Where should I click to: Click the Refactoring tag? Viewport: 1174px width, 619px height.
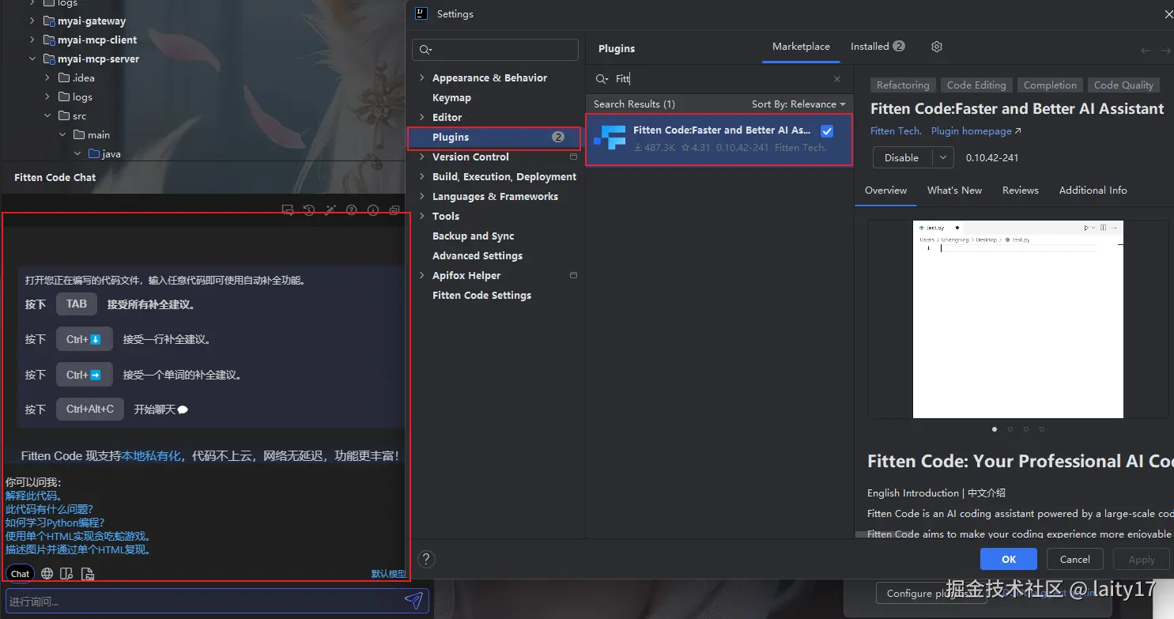point(903,85)
